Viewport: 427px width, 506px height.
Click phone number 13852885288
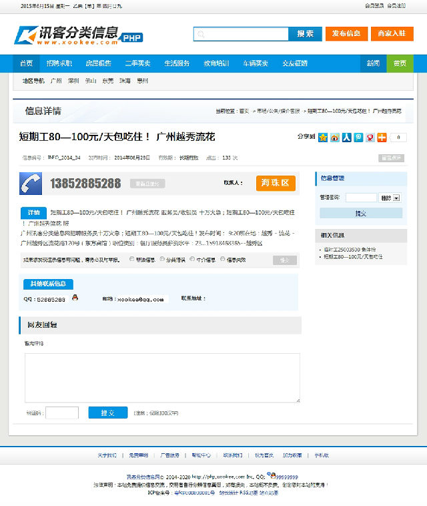click(85, 184)
